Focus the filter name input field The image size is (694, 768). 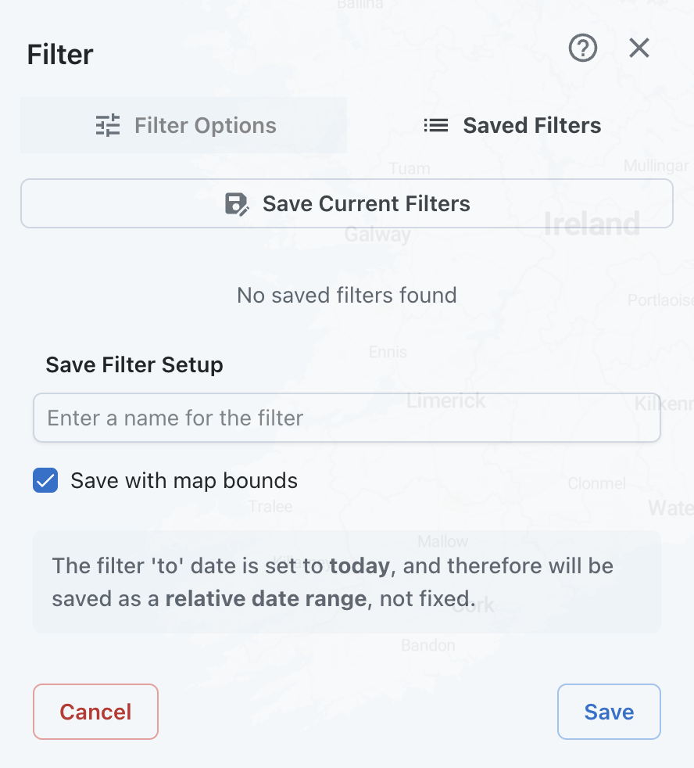pyautogui.click(x=346, y=418)
